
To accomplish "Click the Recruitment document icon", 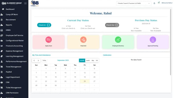I will [2, 20].
